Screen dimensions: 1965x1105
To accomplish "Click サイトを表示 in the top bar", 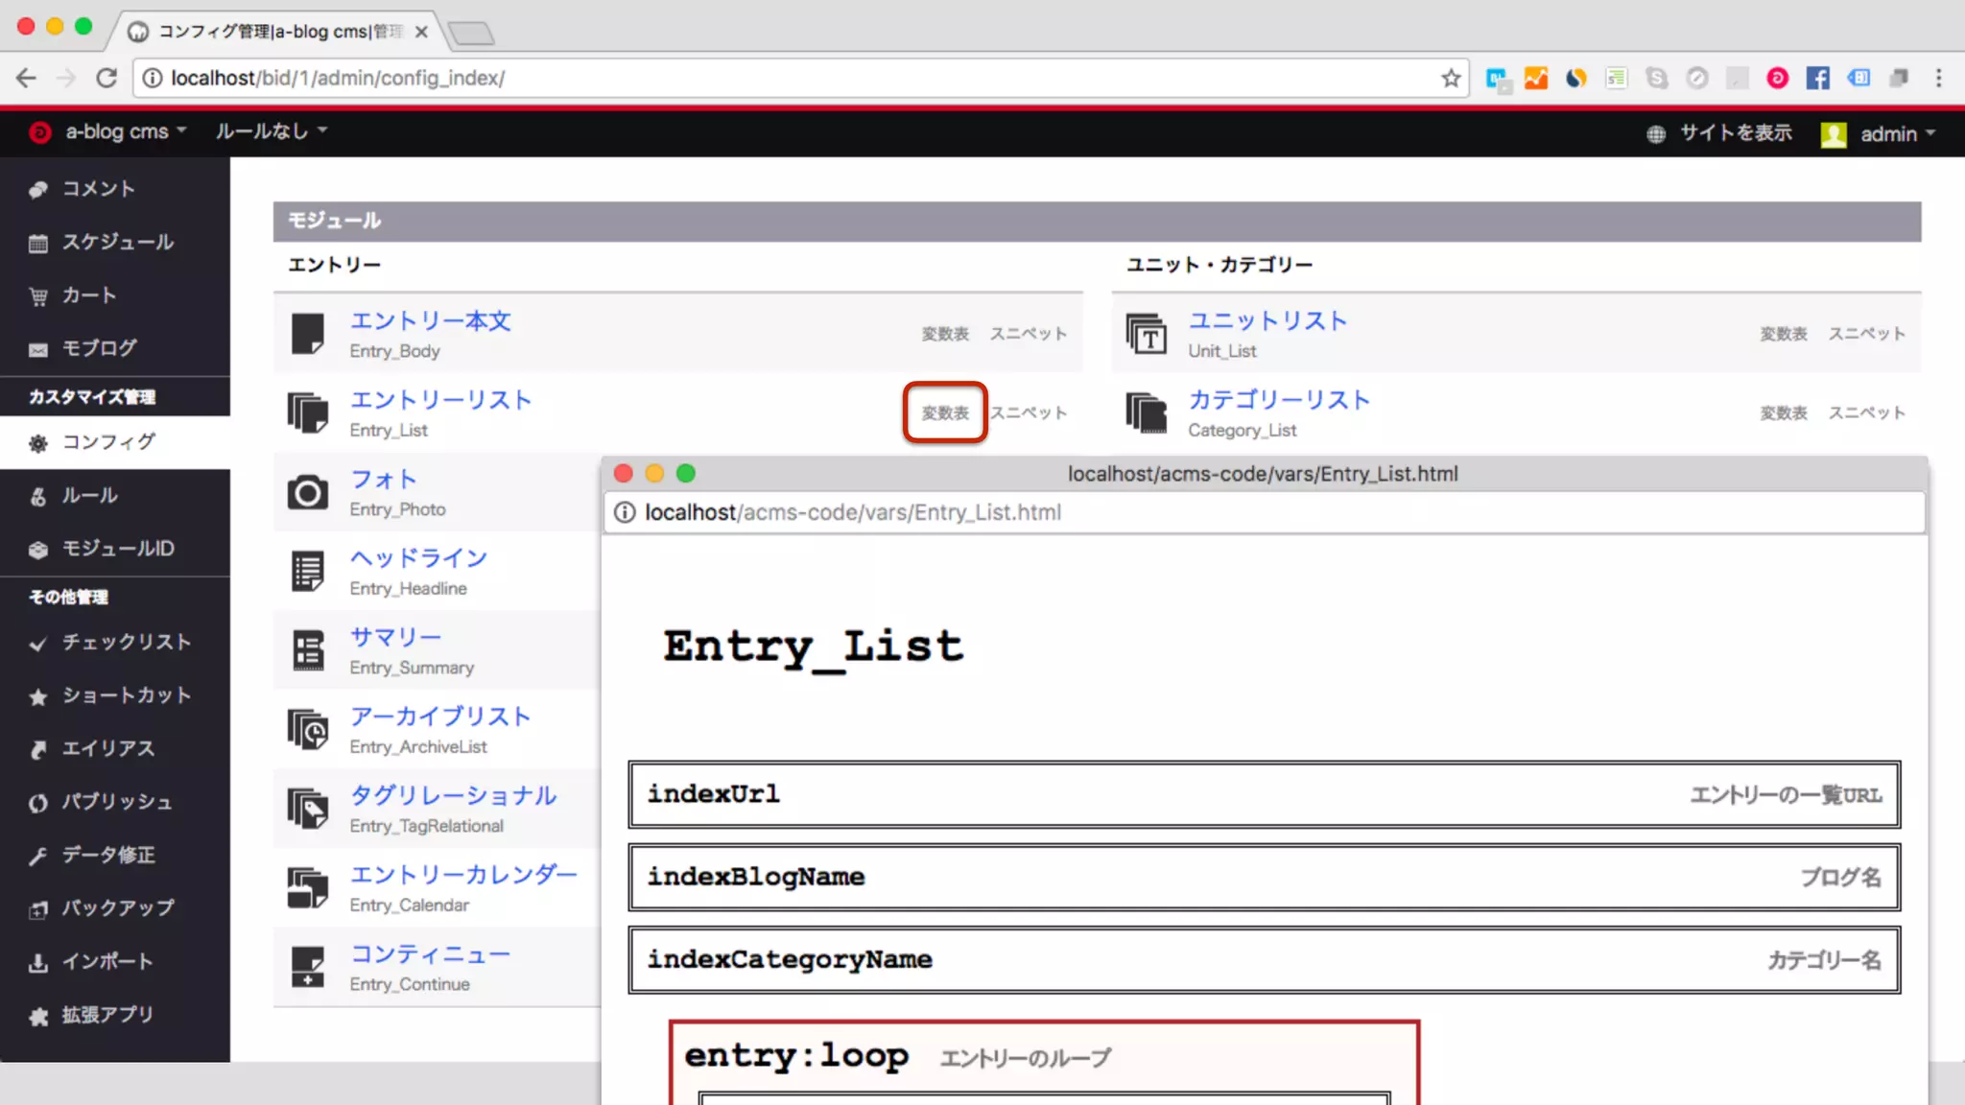I will point(1735,133).
